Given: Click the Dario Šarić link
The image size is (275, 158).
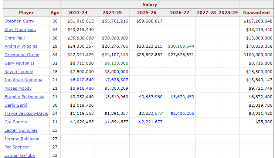Looking at the screenshot, I should point(16,105).
